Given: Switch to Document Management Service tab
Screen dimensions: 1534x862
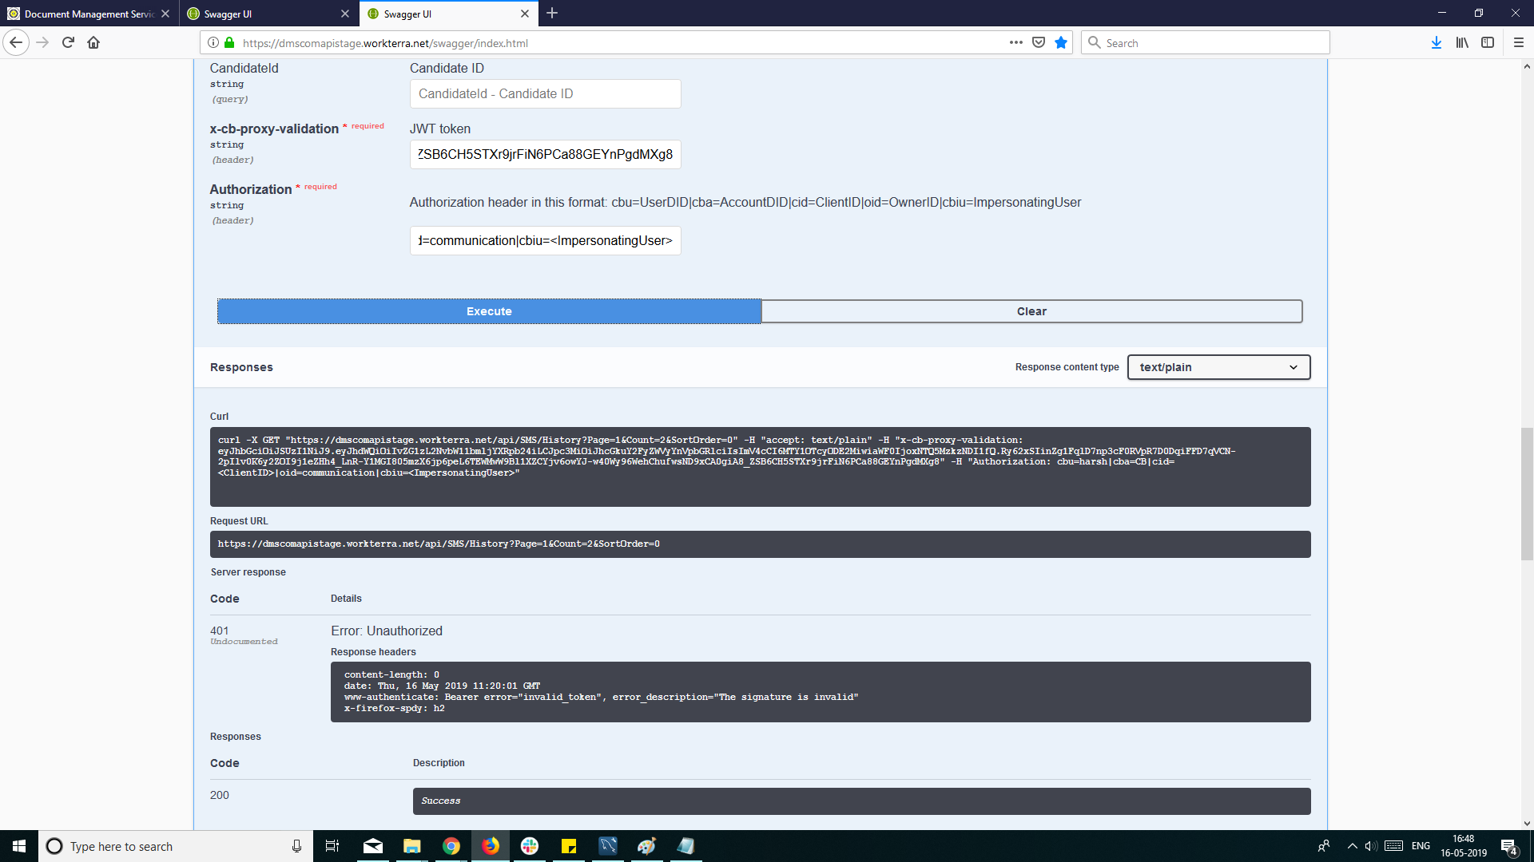Looking at the screenshot, I should click(x=88, y=14).
